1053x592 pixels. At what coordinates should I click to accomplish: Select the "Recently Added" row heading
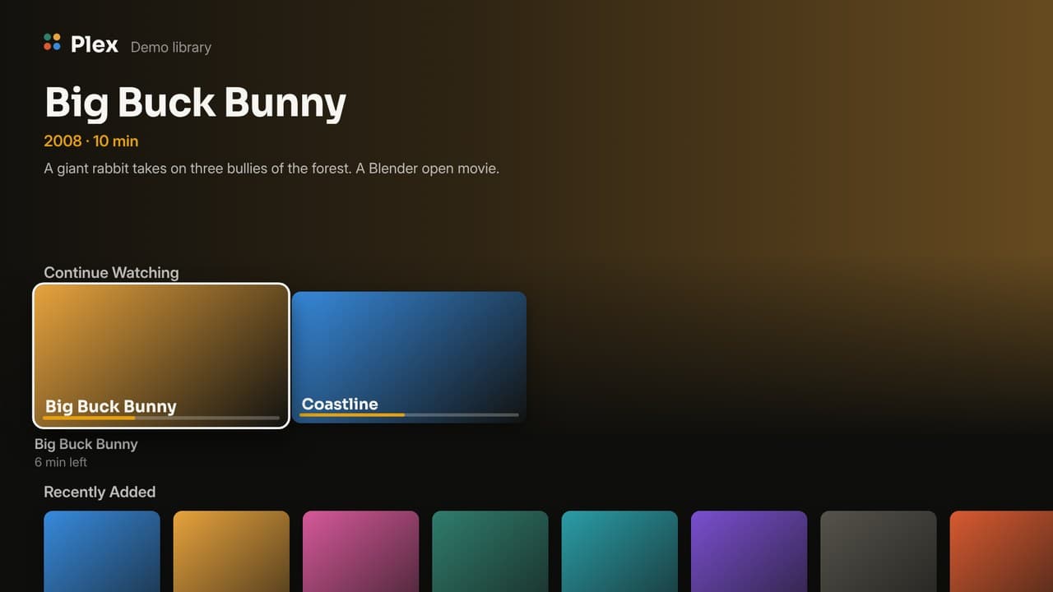[100, 492]
